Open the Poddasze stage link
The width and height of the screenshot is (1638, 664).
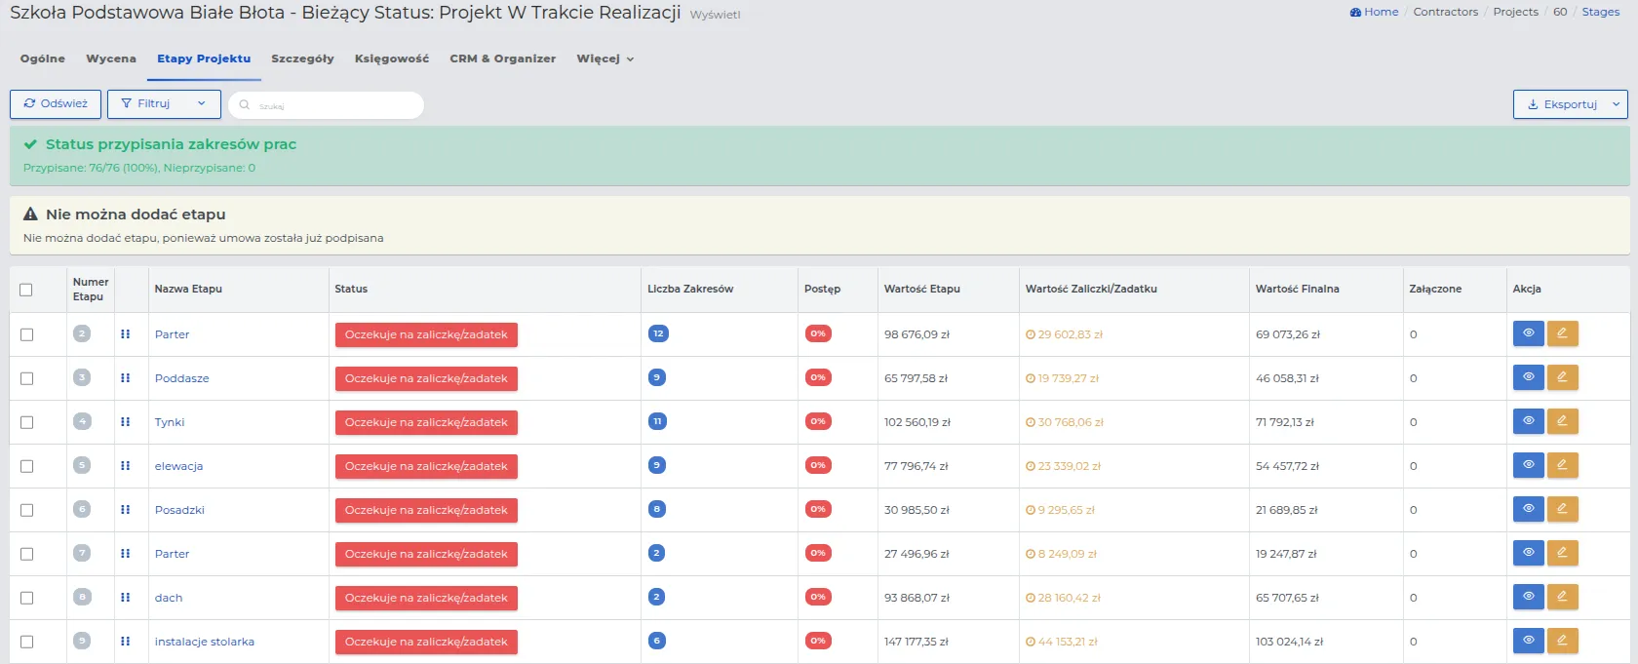tap(181, 378)
